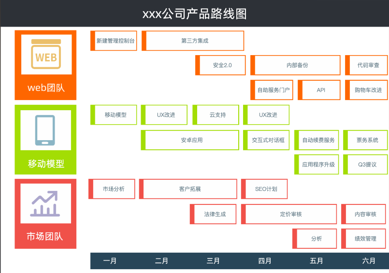The width and height of the screenshot is (389, 273).
Task: Select the Q3提议 task box
Action: [x=365, y=164]
